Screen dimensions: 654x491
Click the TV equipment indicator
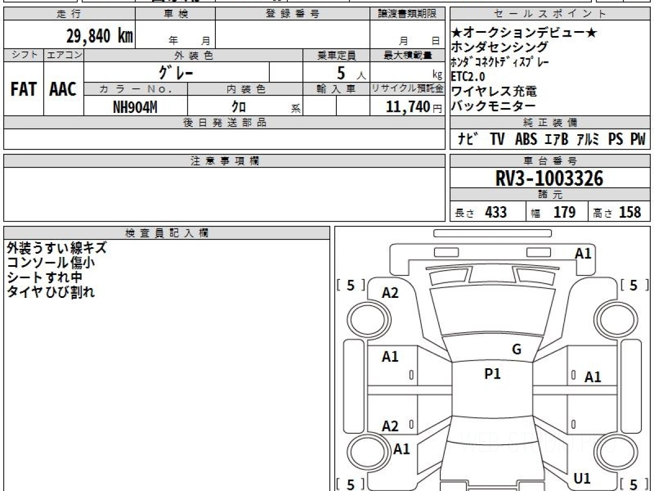496,139
